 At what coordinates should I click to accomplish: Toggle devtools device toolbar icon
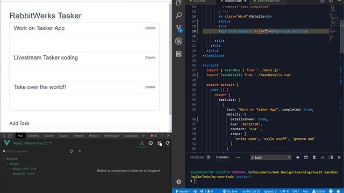(x=10, y=136)
